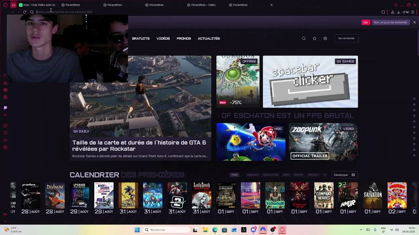The height and width of the screenshot is (235, 419).
Task: Open a new tab with the plus button
Action: pyautogui.click(x=271, y=5)
